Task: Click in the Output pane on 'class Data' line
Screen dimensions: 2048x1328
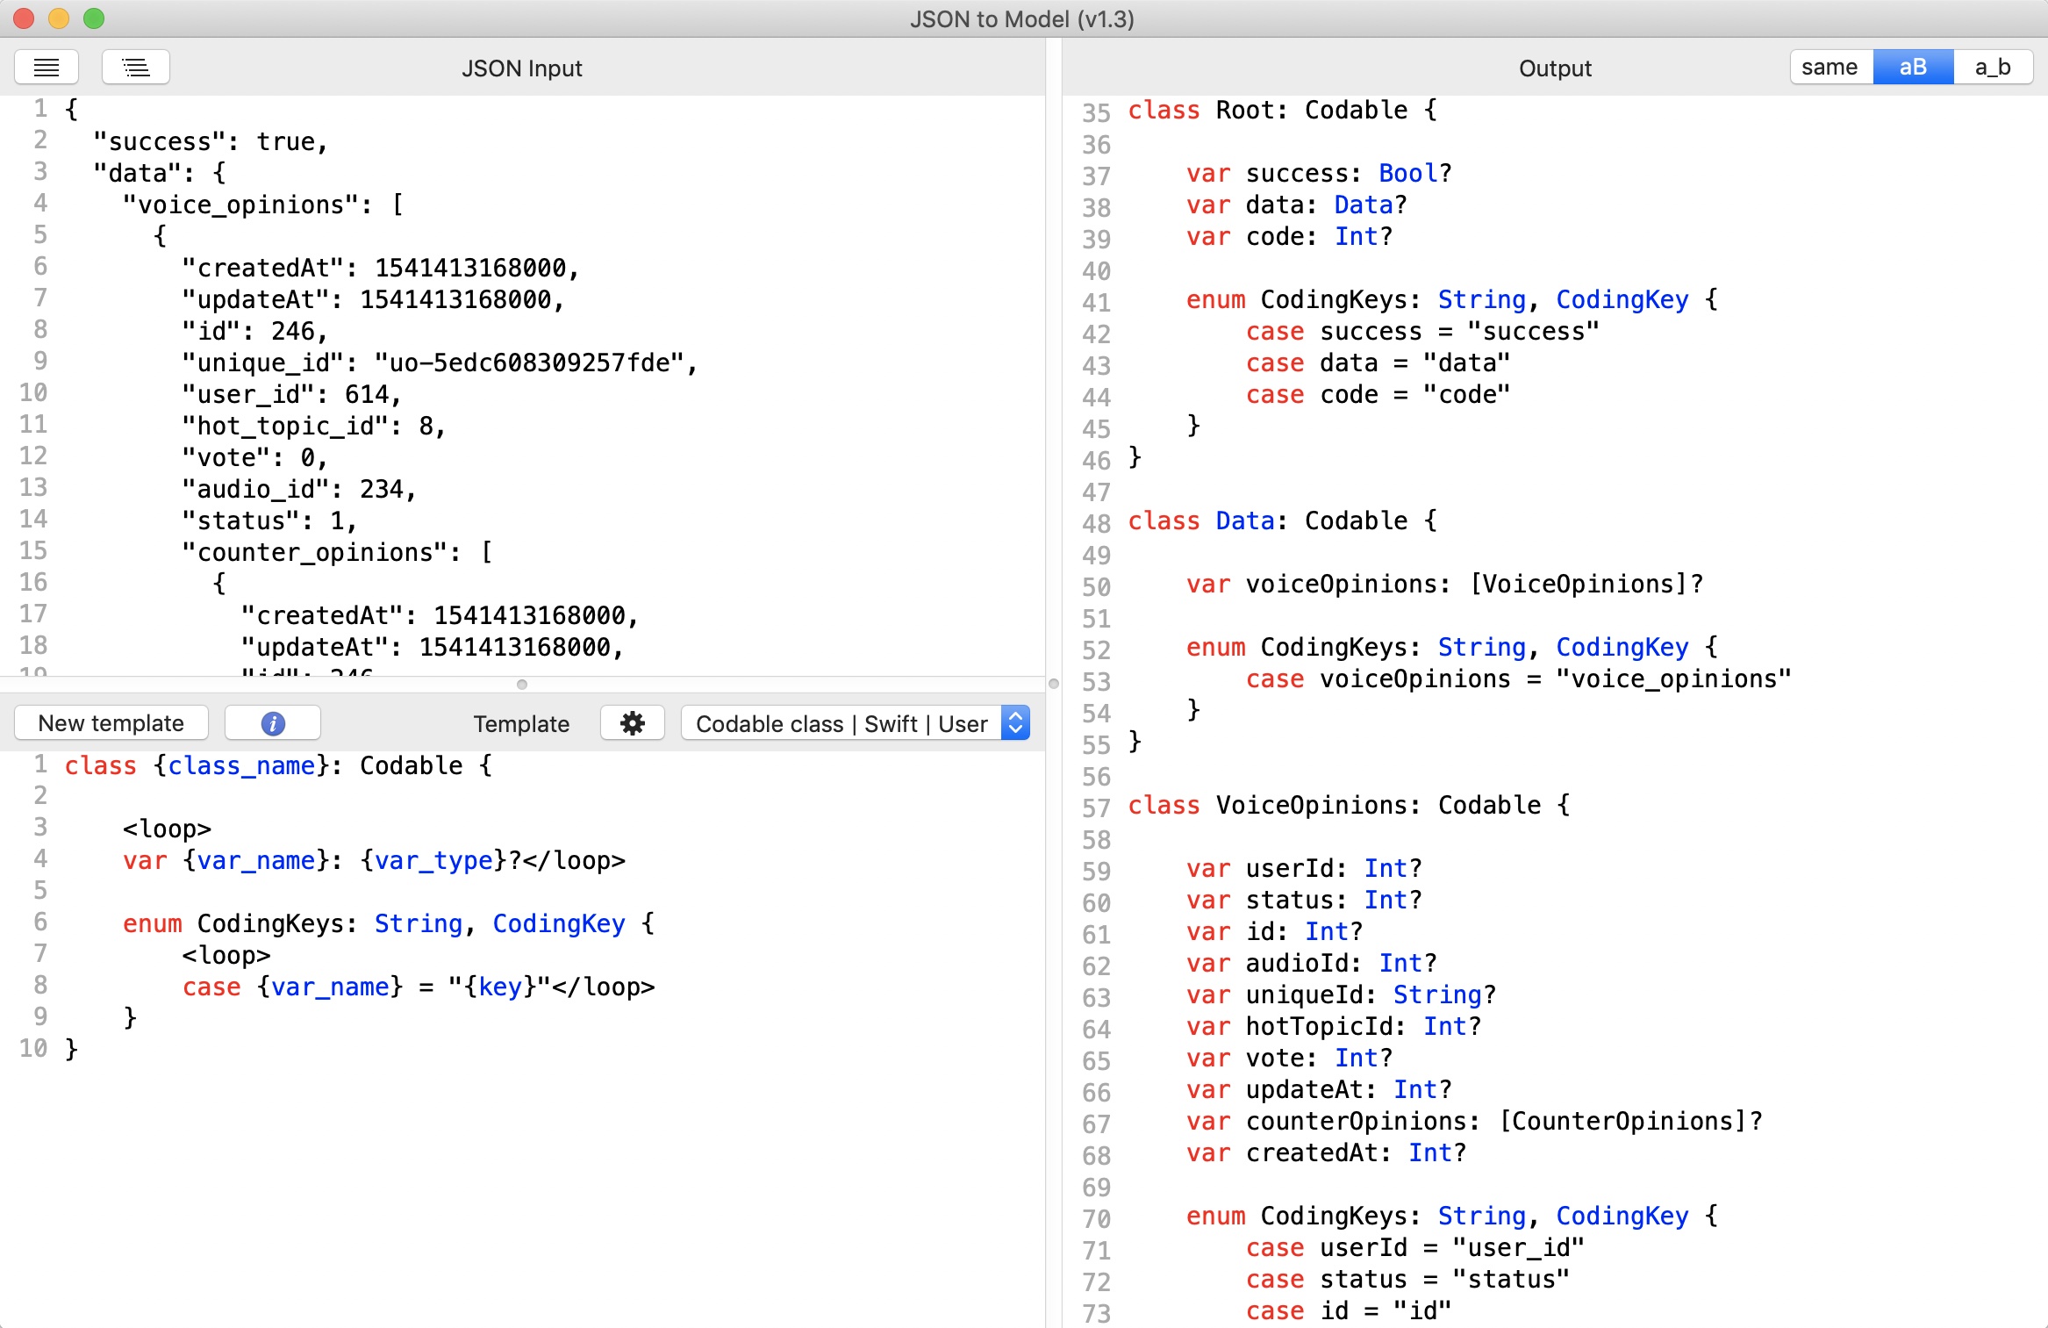Action: [1281, 521]
